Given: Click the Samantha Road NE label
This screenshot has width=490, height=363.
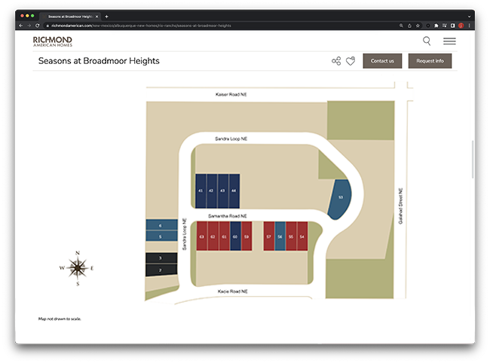Looking at the screenshot, I should [x=228, y=215].
